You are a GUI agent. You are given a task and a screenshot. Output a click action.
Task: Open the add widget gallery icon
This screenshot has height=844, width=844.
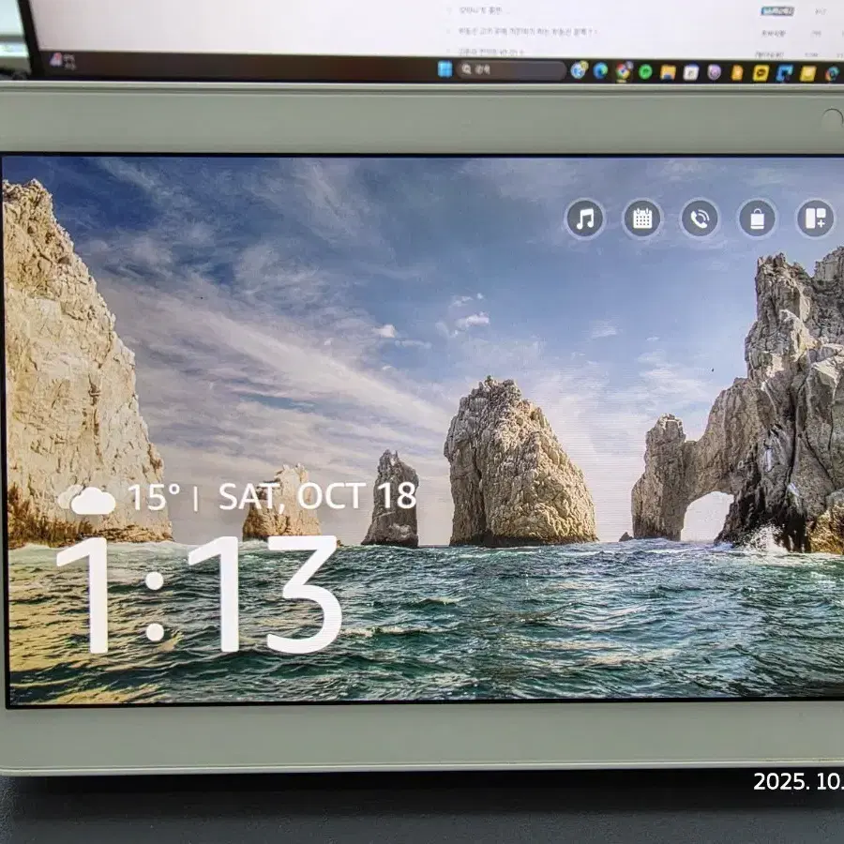click(x=815, y=219)
